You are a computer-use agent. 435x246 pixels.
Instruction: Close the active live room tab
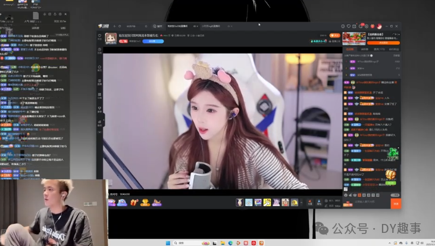point(197,26)
